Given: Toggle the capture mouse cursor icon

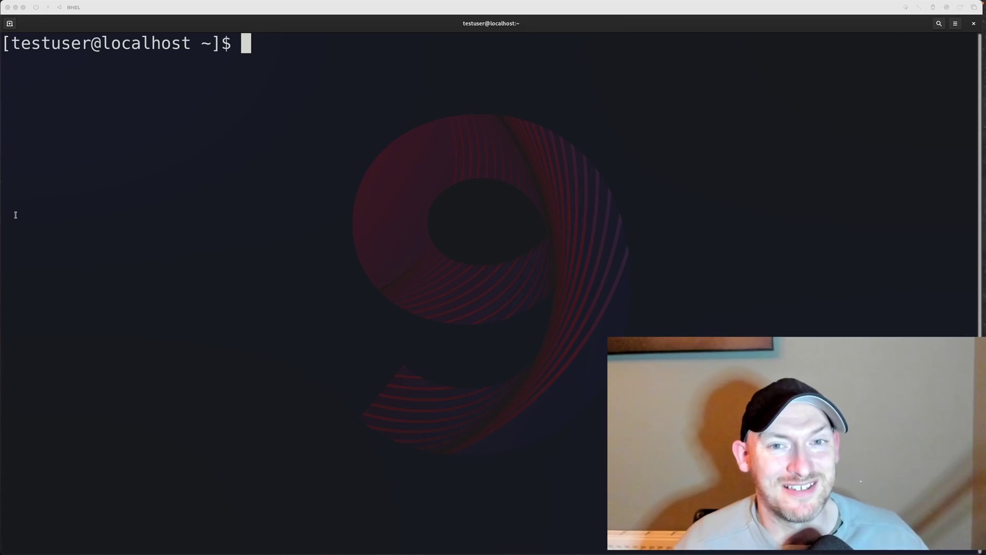Looking at the screenshot, I should click(x=905, y=7).
